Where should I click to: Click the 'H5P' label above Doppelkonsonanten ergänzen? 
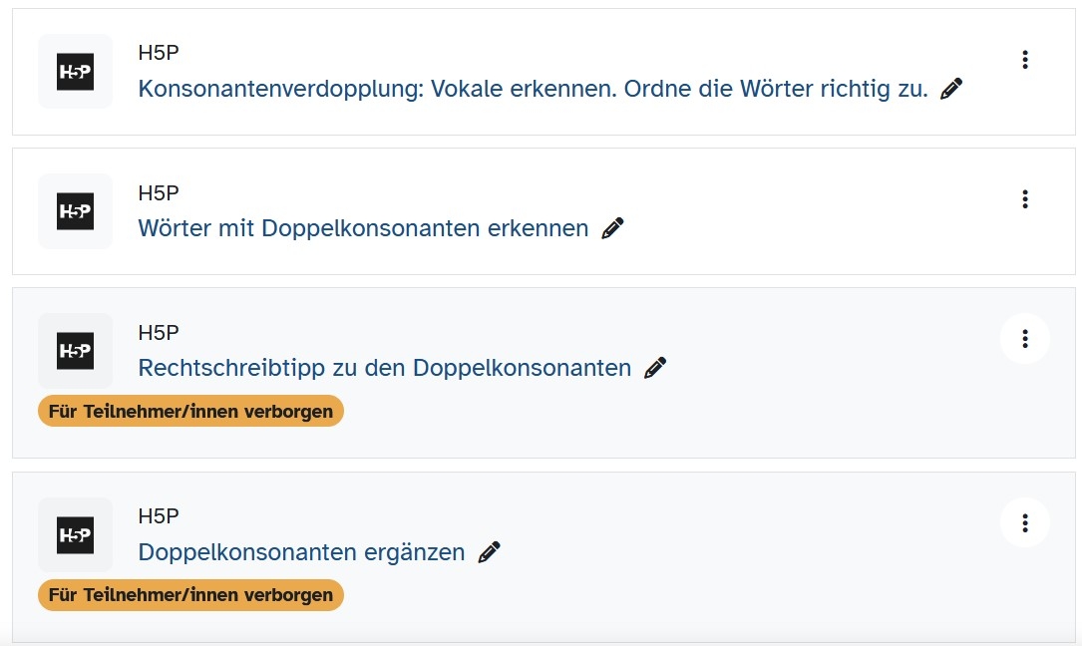(x=159, y=516)
